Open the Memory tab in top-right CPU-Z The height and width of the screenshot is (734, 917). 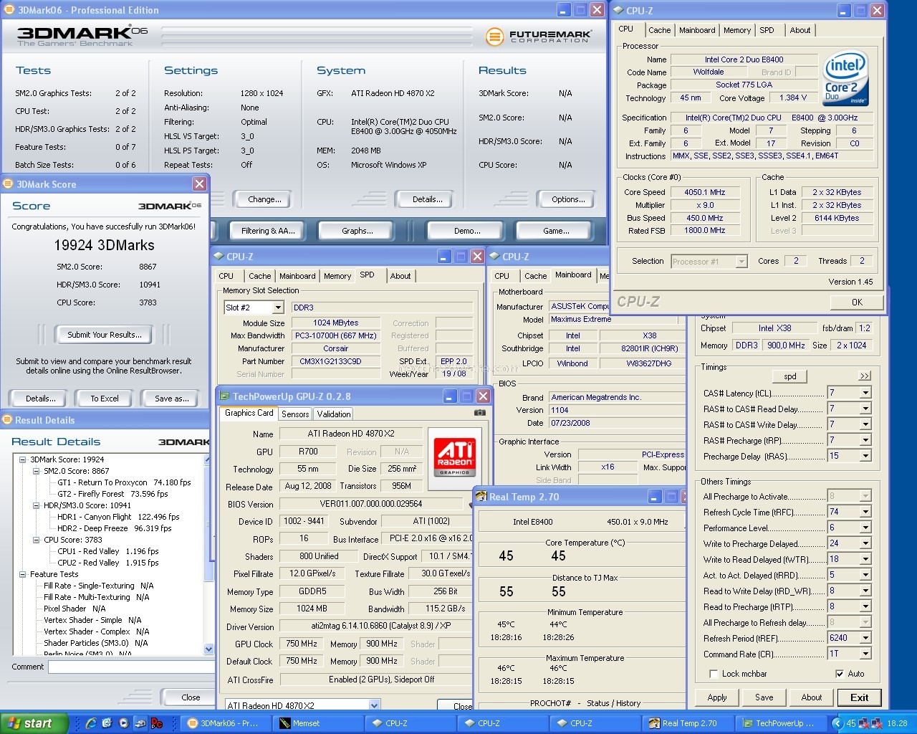[x=737, y=30]
